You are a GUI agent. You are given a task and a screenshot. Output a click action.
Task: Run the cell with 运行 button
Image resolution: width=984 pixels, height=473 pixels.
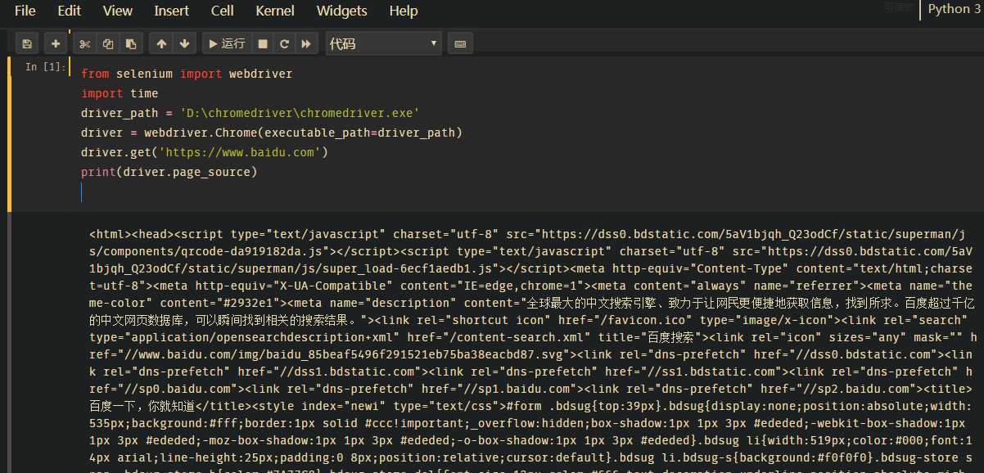pyautogui.click(x=227, y=43)
